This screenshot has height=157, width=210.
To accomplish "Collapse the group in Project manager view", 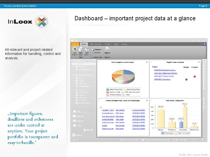I will [101, 107].
